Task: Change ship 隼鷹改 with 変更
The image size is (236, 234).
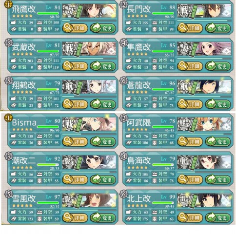Action: [x=218, y=66]
